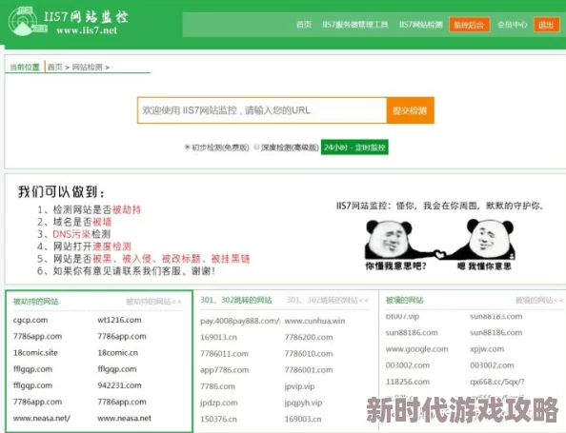This screenshot has width=566, height=433.
Task: Open 会员中心 in the top bar
Action: coord(512,25)
